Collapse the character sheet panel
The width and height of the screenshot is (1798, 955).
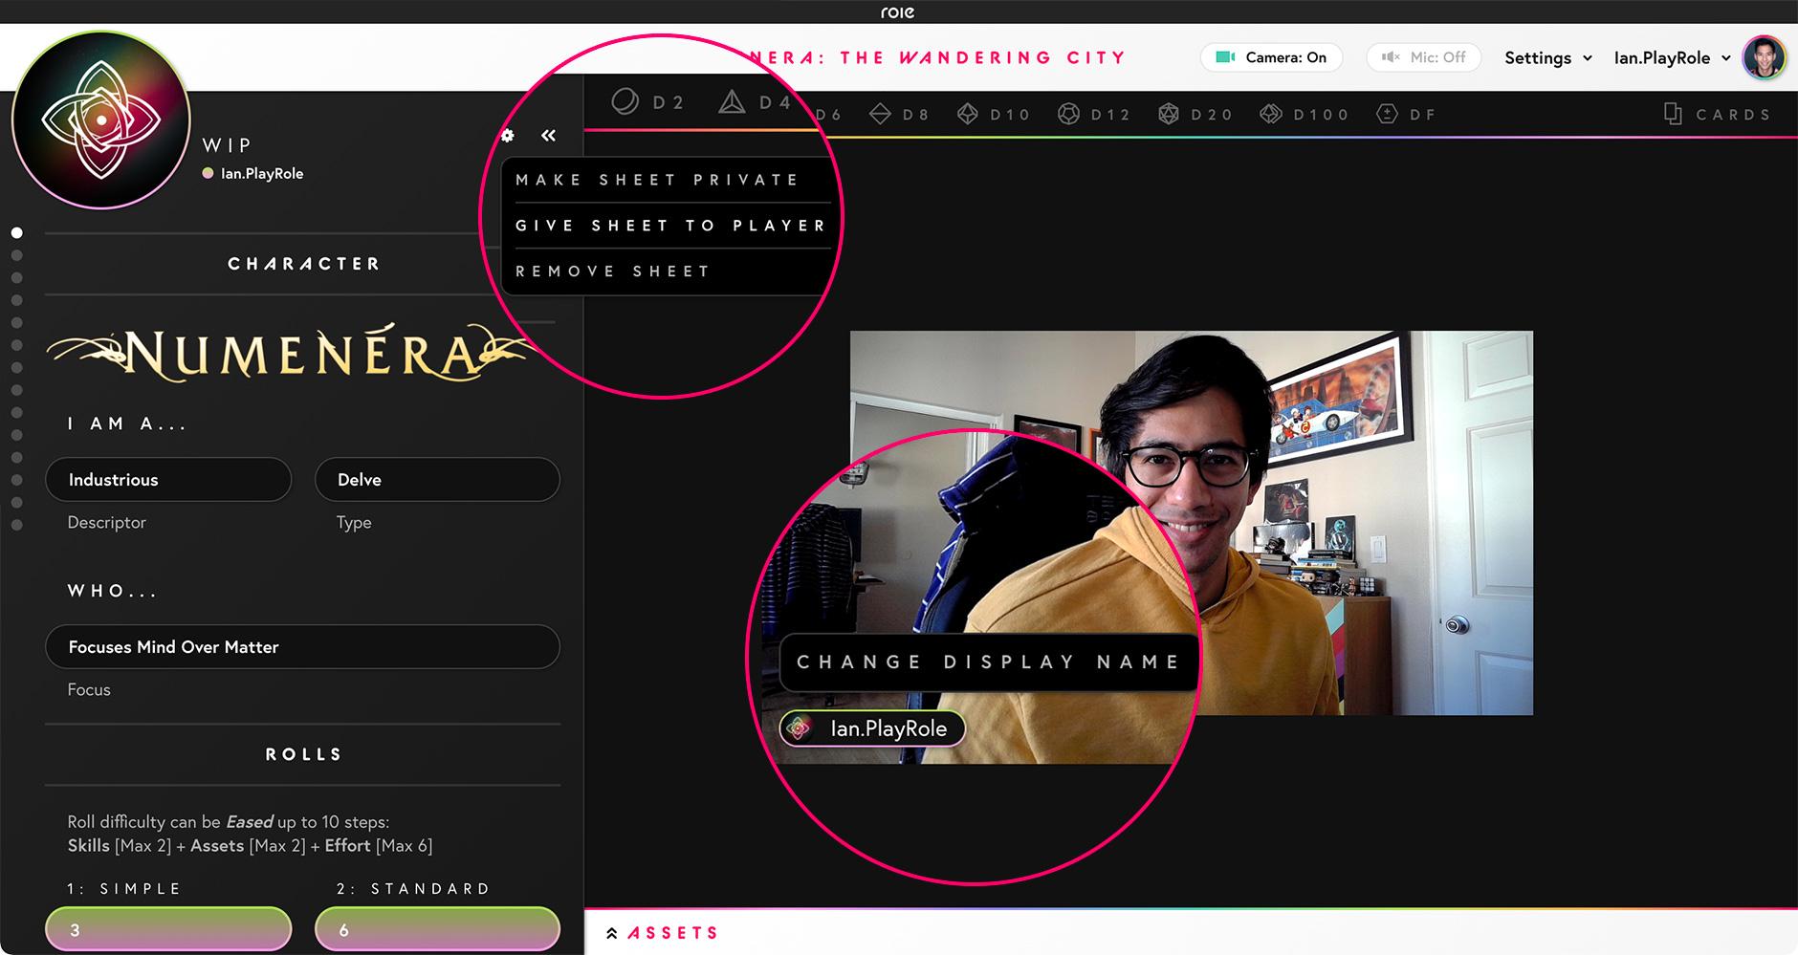pos(548,136)
